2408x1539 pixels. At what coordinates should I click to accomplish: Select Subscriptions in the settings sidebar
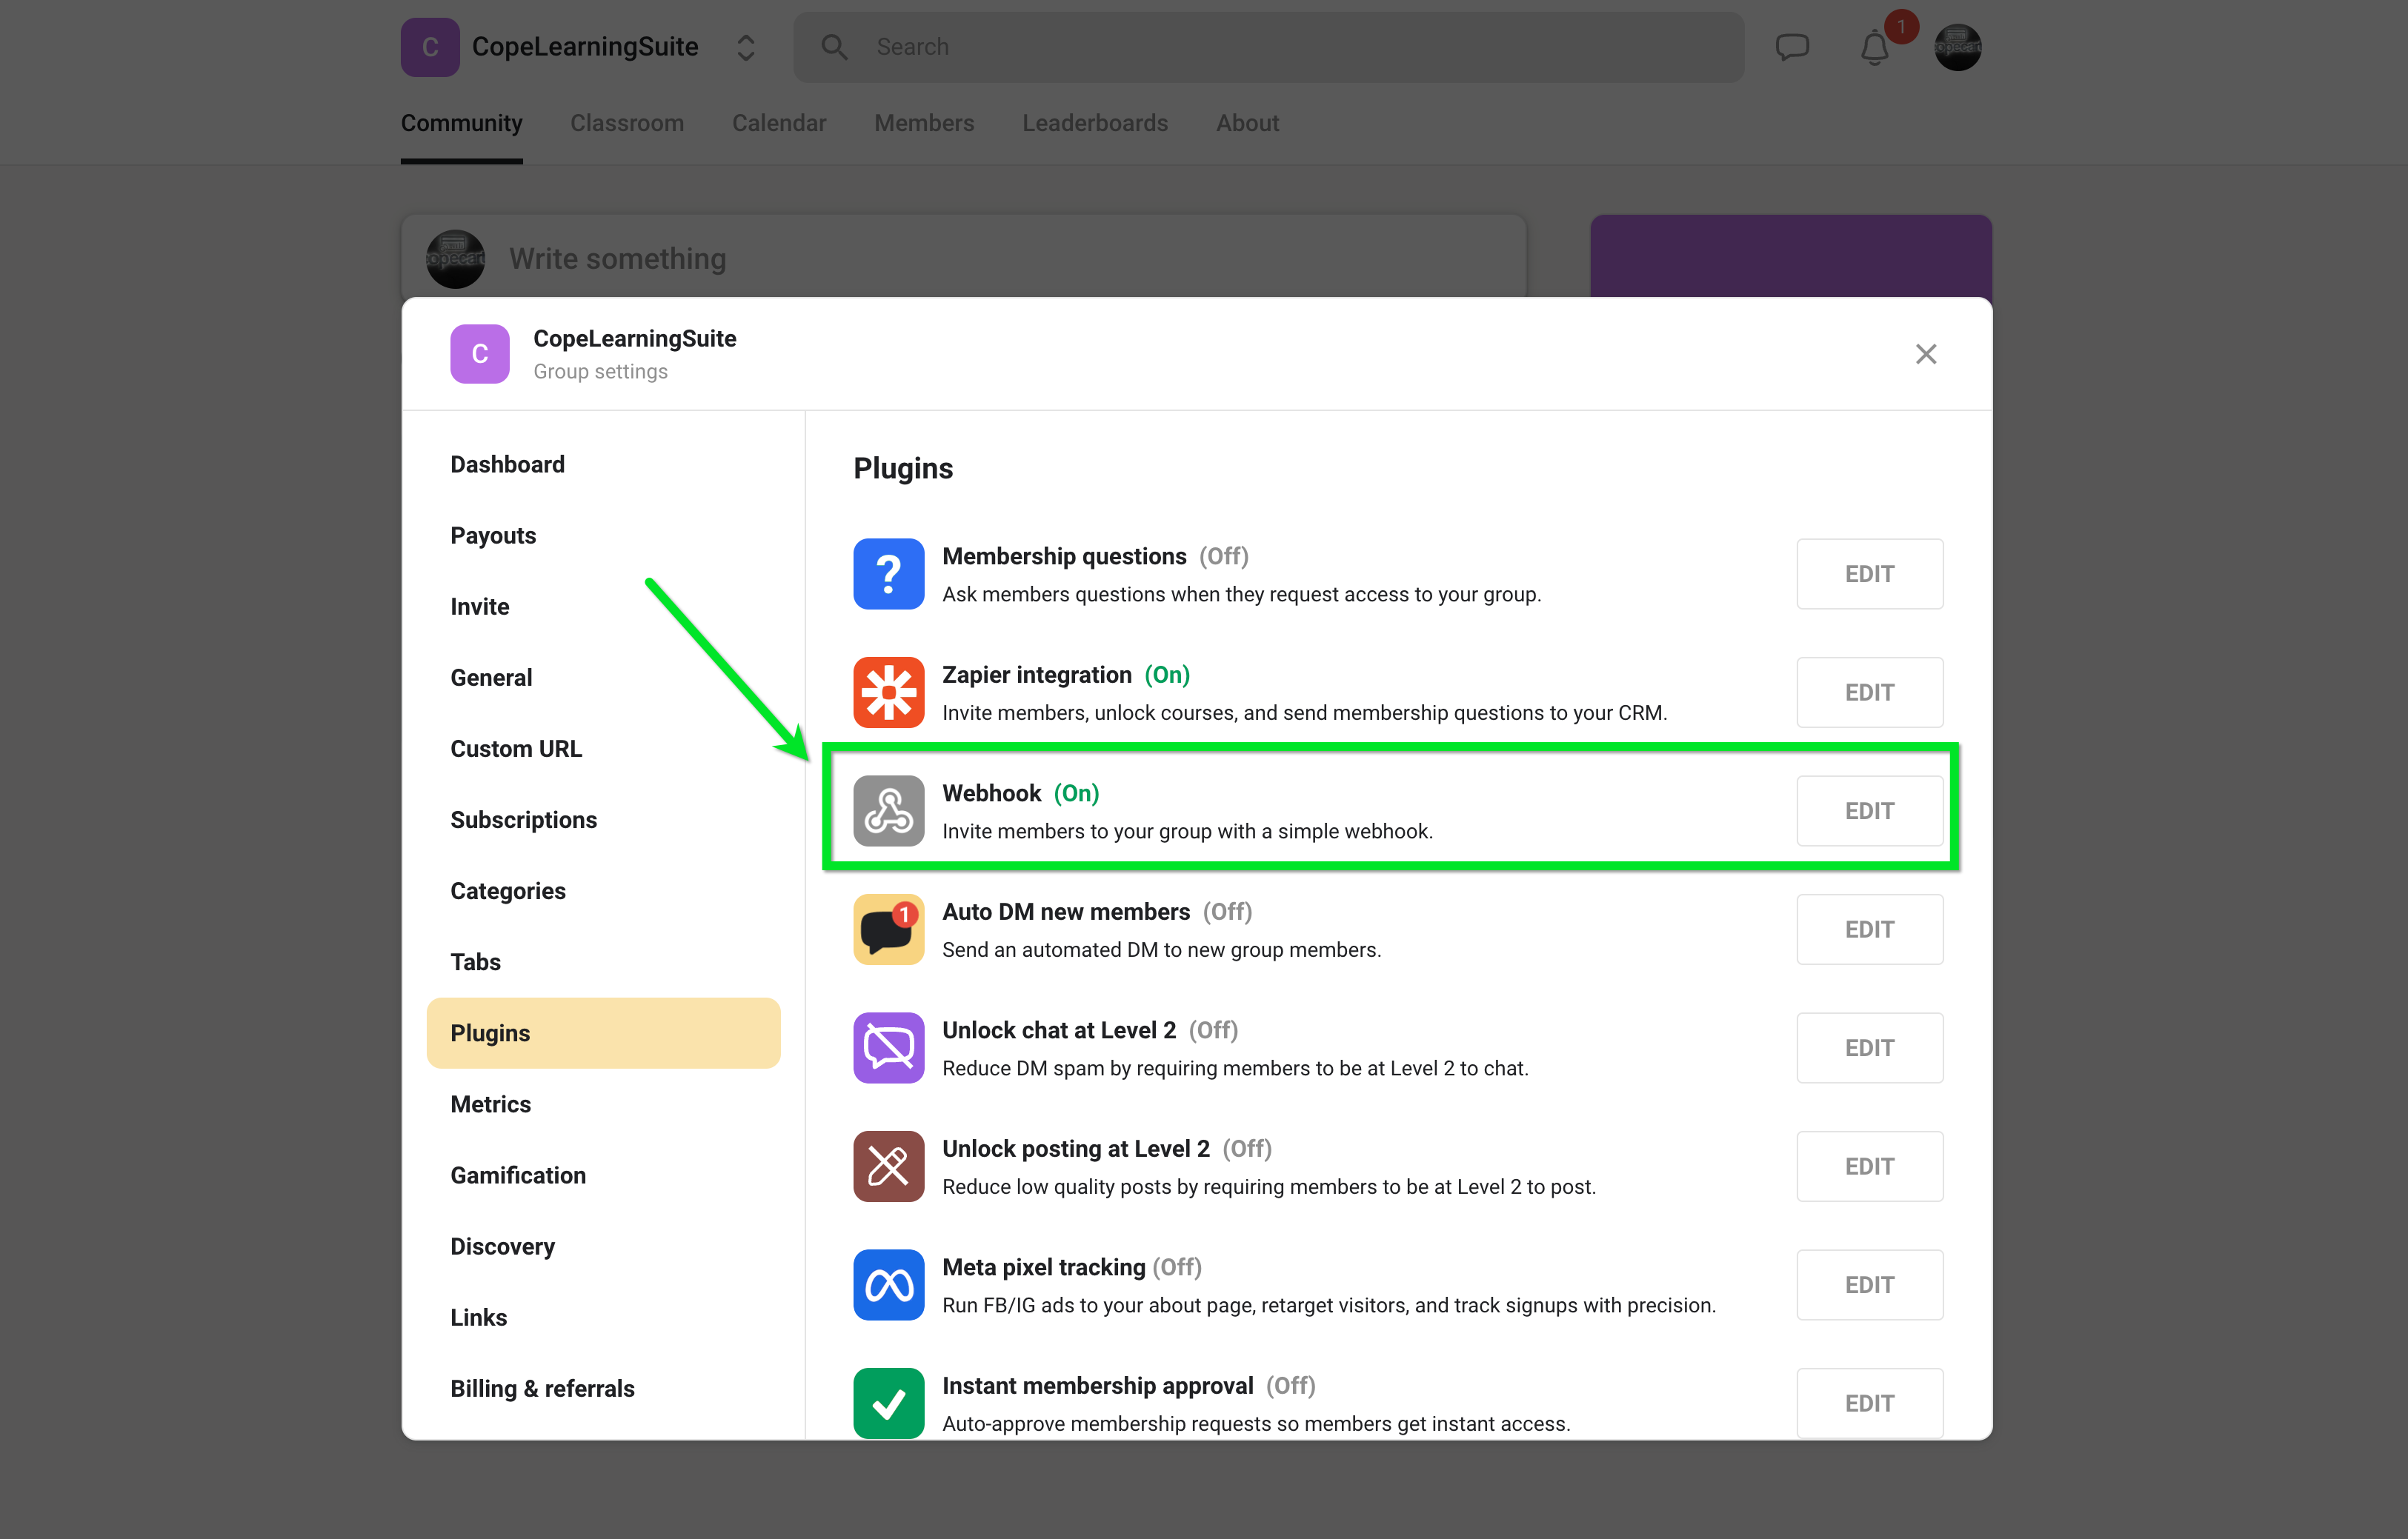pos(523,819)
